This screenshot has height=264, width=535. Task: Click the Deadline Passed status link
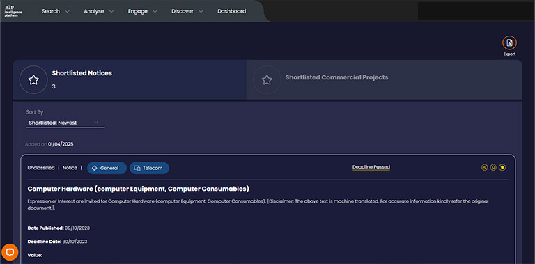click(x=371, y=167)
